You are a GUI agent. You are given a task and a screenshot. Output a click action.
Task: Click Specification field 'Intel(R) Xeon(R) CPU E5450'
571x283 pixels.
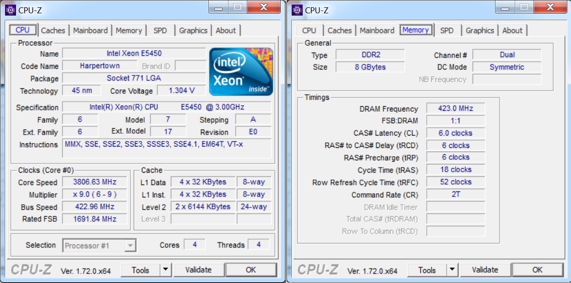[x=167, y=107]
